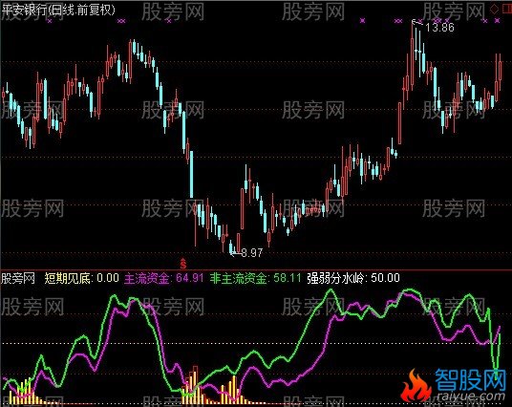
Task: Click the 8.97 low price label
Action: point(252,253)
